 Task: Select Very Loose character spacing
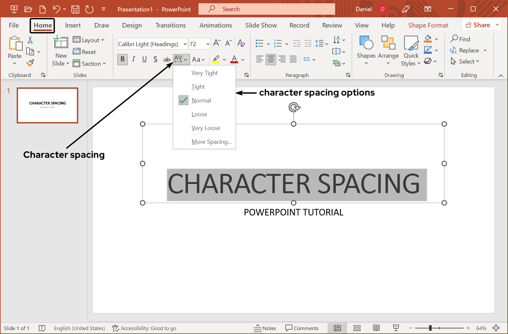[206, 128]
